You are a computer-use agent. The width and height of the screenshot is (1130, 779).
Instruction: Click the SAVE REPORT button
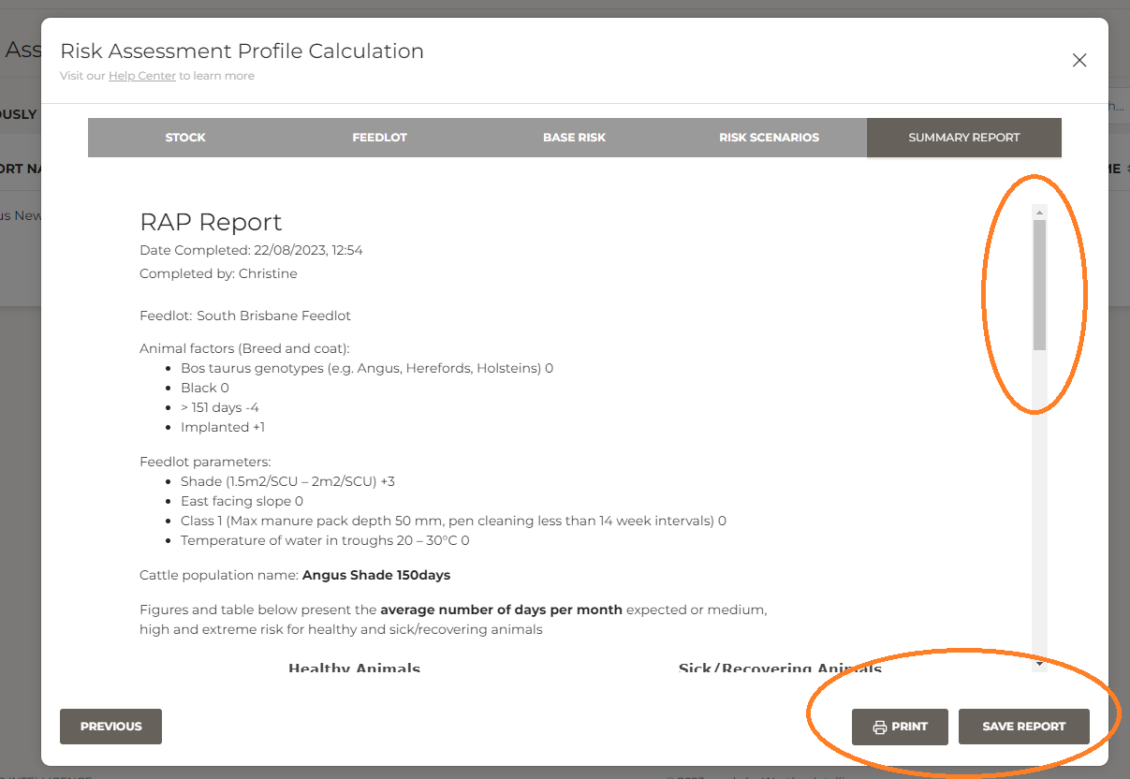(1024, 727)
